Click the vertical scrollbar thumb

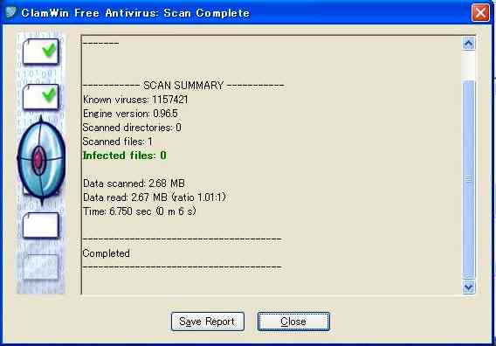click(469, 179)
